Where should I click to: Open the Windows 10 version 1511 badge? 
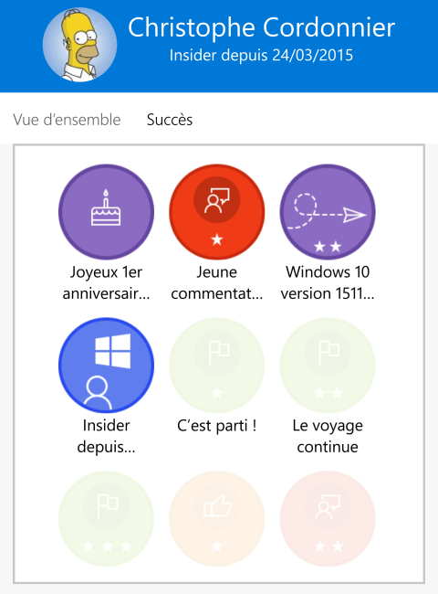pos(328,212)
